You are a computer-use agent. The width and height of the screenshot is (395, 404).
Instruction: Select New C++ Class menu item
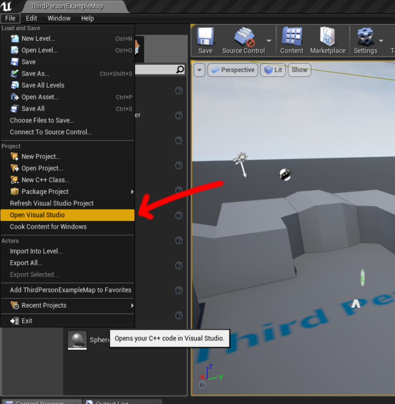[45, 180]
